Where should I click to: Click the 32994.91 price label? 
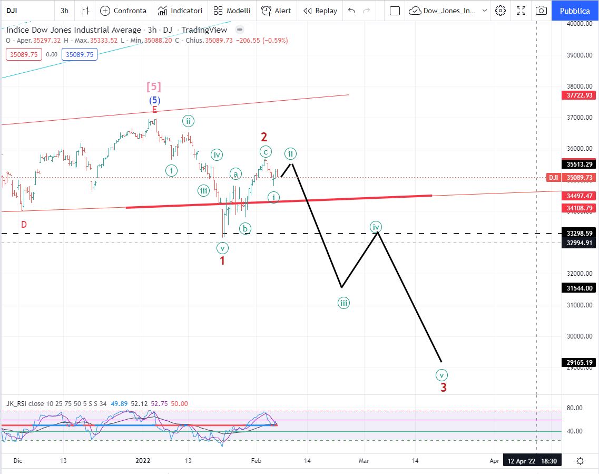click(579, 243)
